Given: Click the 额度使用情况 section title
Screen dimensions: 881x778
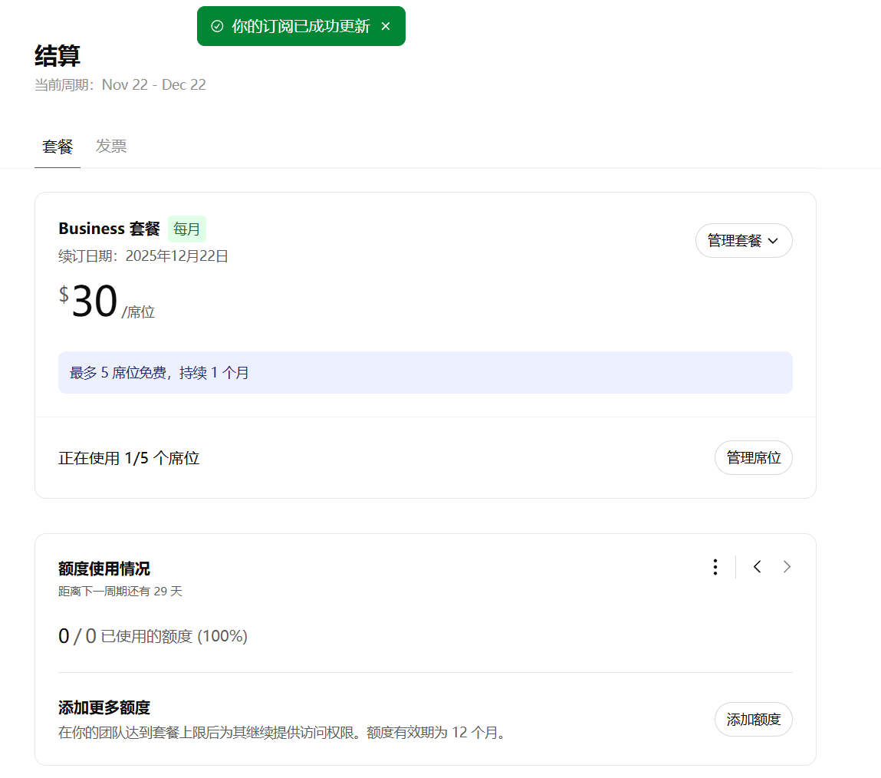Looking at the screenshot, I should 104,569.
